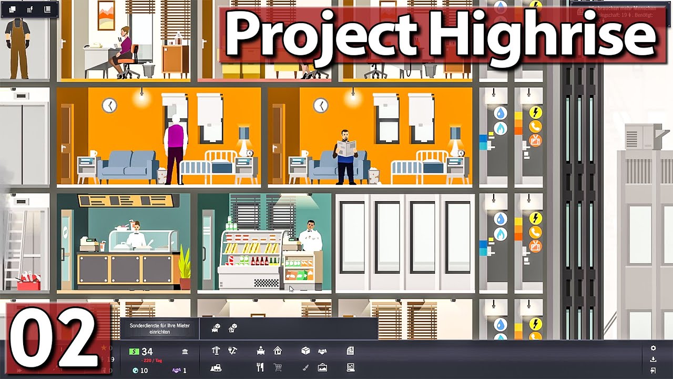Viewport: 673px width, 379px height.
Task: Click electricity bolt icon on apartment floor
Action: tap(535, 112)
